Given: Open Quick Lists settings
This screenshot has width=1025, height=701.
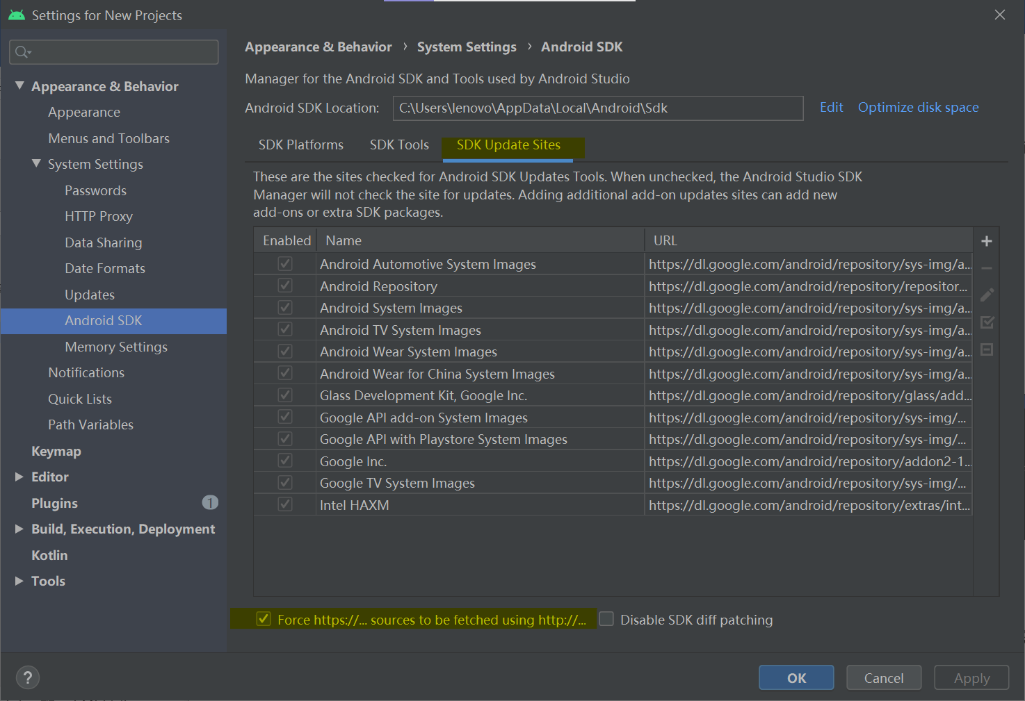Looking at the screenshot, I should tap(80, 399).
